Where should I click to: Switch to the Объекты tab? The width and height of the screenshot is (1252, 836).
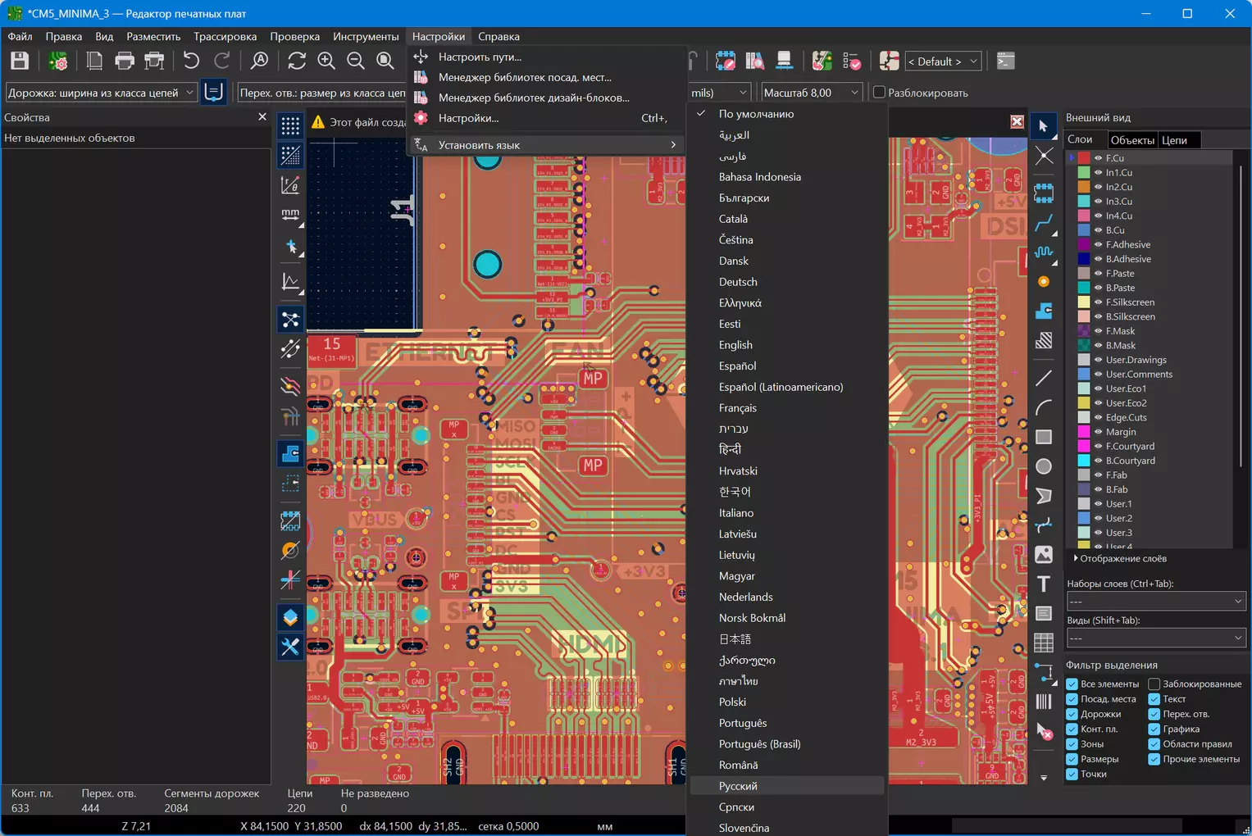click(x=1132, y=140)
